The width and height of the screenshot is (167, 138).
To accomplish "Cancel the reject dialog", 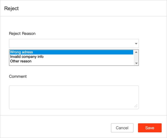I will click(x=122, y=128).
